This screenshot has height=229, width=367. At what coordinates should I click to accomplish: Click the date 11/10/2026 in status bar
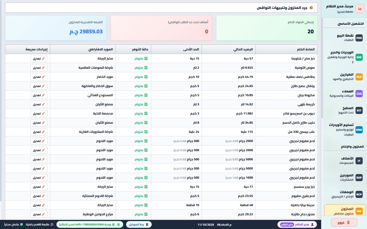(206, 224)
